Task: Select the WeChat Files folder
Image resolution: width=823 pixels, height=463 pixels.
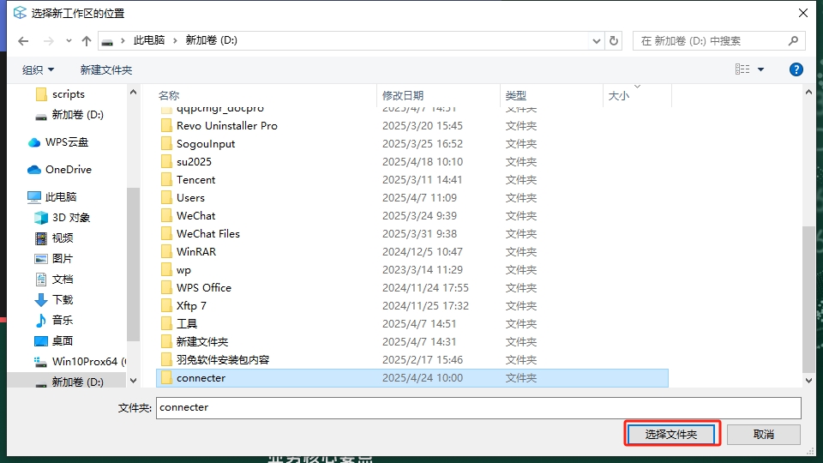Action: [207, 234]
